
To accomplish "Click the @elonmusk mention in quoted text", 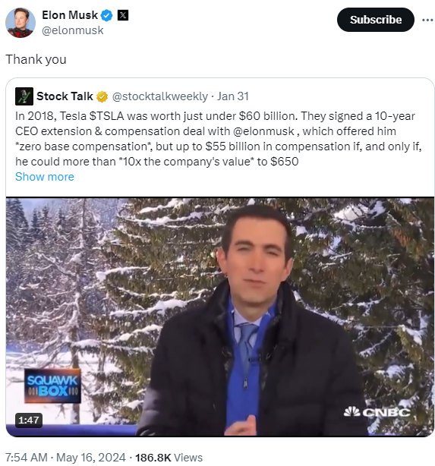I will click(263, 131).
